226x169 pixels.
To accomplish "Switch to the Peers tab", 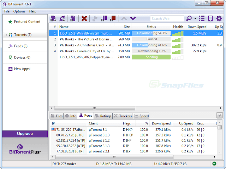I will 85,116.
